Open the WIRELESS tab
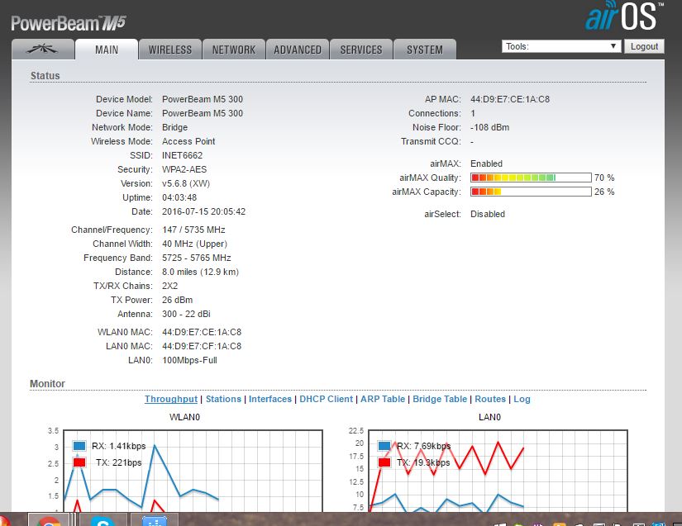 [x=170, y=50]
